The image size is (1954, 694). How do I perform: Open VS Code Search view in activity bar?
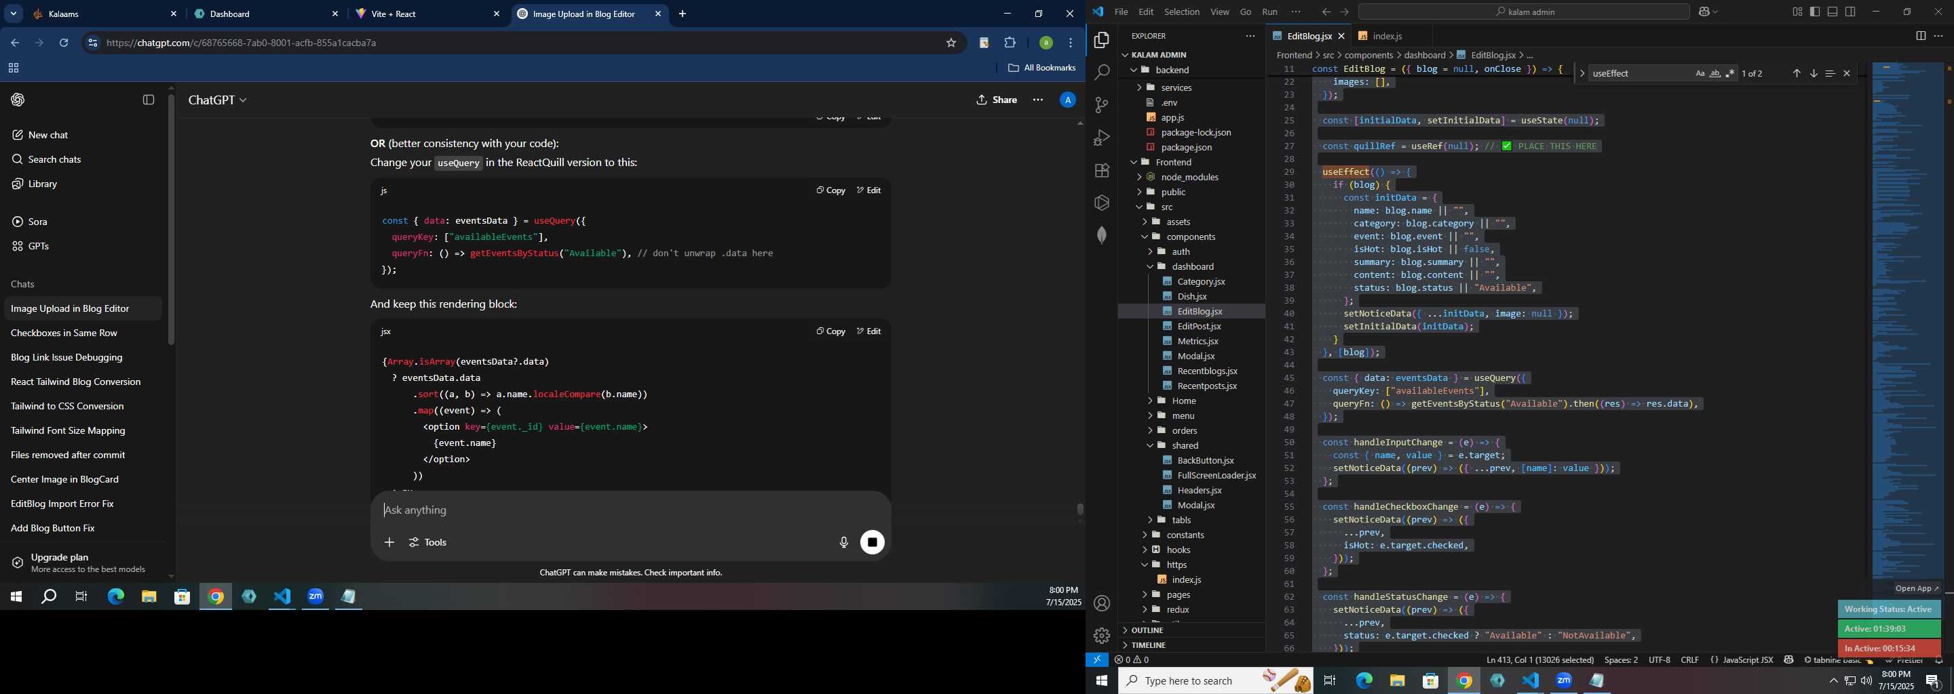pyautogui.click(x=1101, y=73)
